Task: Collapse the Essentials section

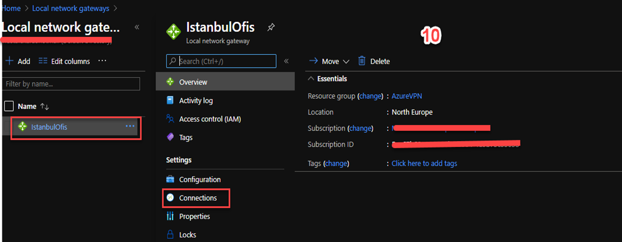Action: click(x=311, y=79)
